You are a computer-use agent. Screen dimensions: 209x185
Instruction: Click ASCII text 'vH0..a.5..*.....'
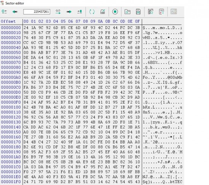[162, 38]
